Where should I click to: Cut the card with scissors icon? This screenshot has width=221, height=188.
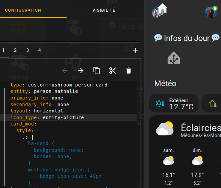[113, 71]
